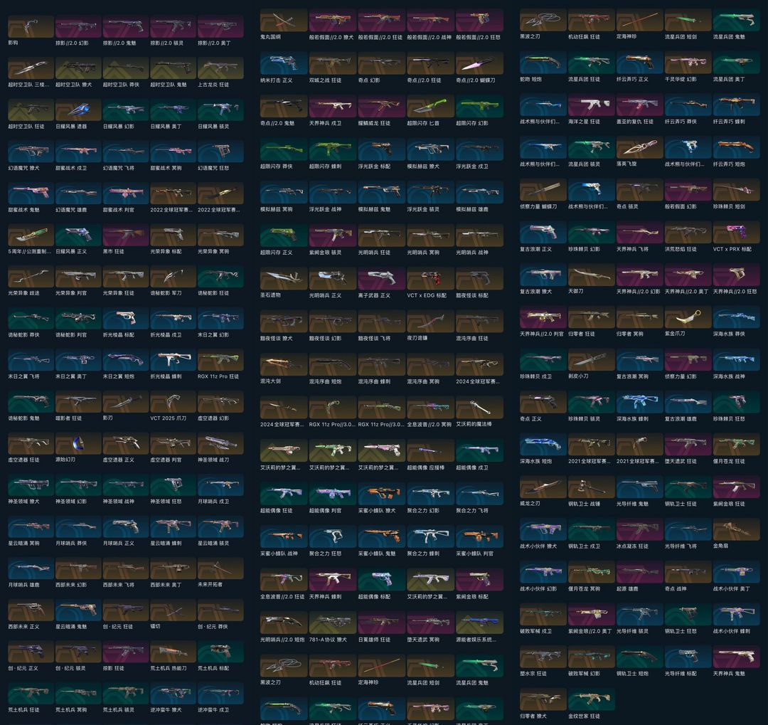The width and height of the screenshot is (768, 725).
Task: Pick the 超限闪存 匕首 thumbnail
Action: point(430,107)
